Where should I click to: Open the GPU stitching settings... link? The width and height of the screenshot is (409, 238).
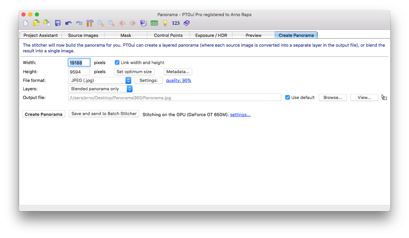(x=240, y=115)
